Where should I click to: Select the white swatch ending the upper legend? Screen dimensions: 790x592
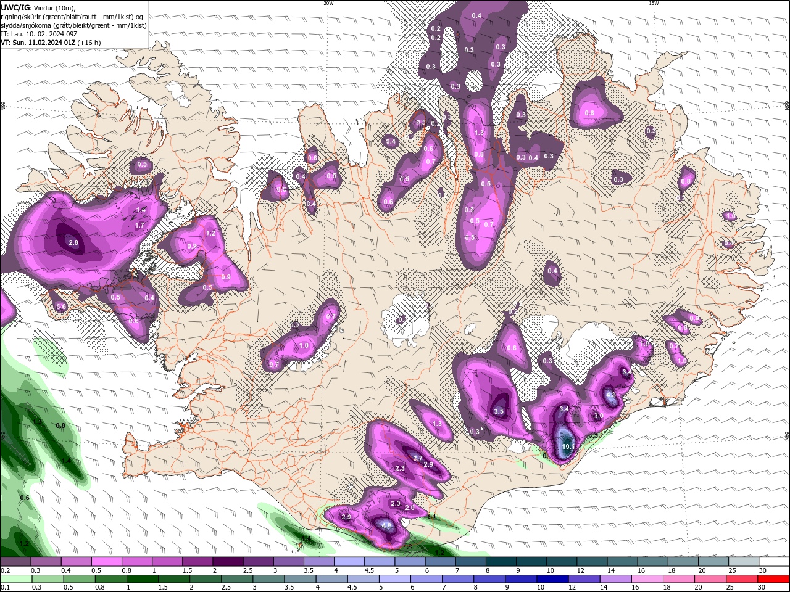pos(774,562)
